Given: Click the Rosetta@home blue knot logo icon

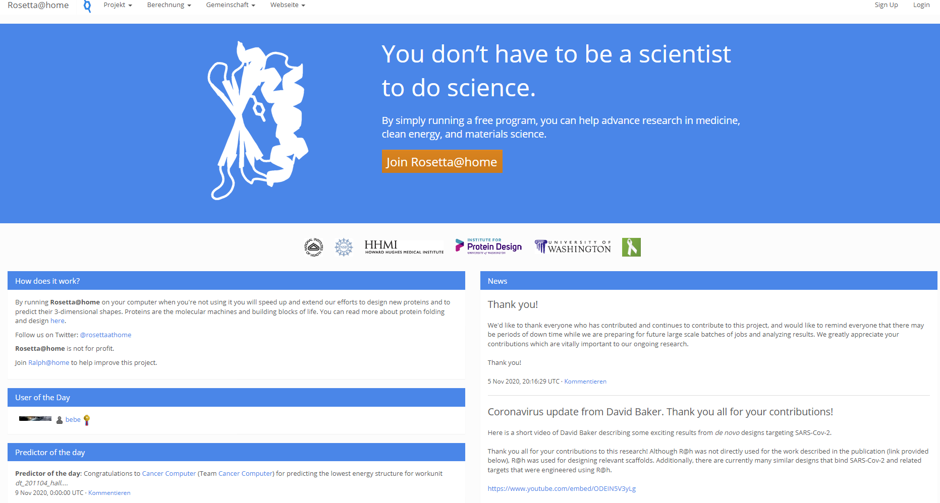Looking at the screenshot, I should click(87, 6).
